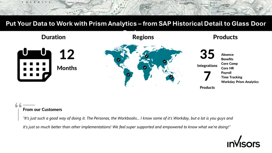Click the Asia checkmark on world map
The image size is (272, 153).
(x=165, y=62)
